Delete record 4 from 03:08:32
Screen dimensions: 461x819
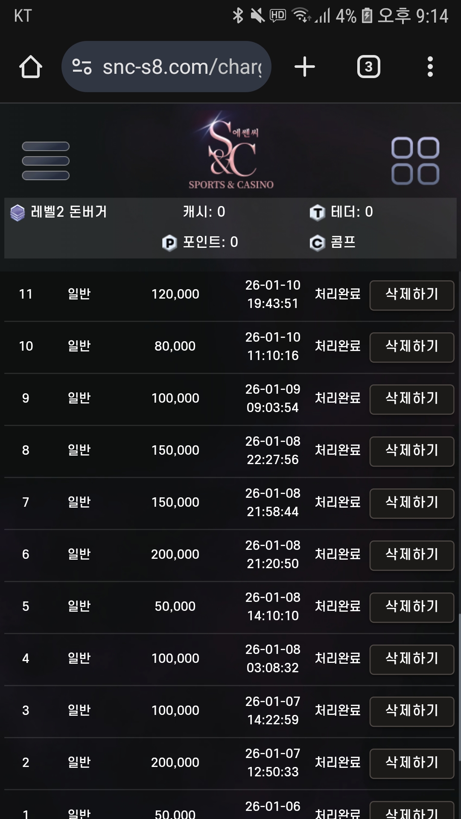tap(411, 659)
